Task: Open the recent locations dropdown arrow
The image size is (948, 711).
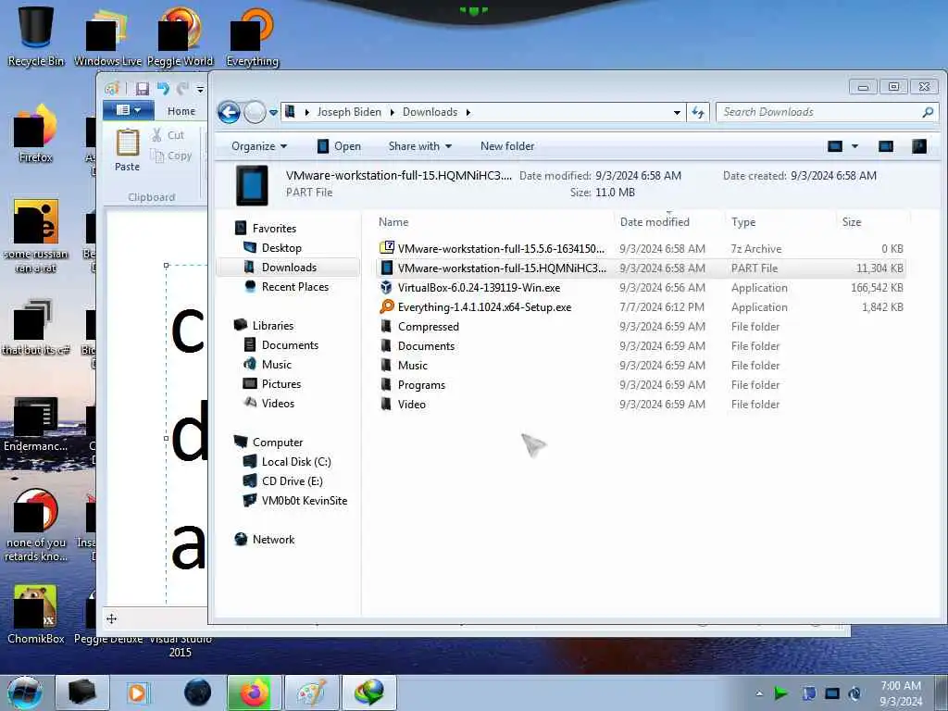Action: [273, 112]
